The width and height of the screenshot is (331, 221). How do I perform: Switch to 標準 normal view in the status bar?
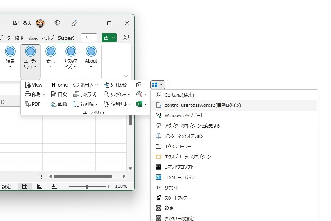pyautogui.click(x=25, y=186)
